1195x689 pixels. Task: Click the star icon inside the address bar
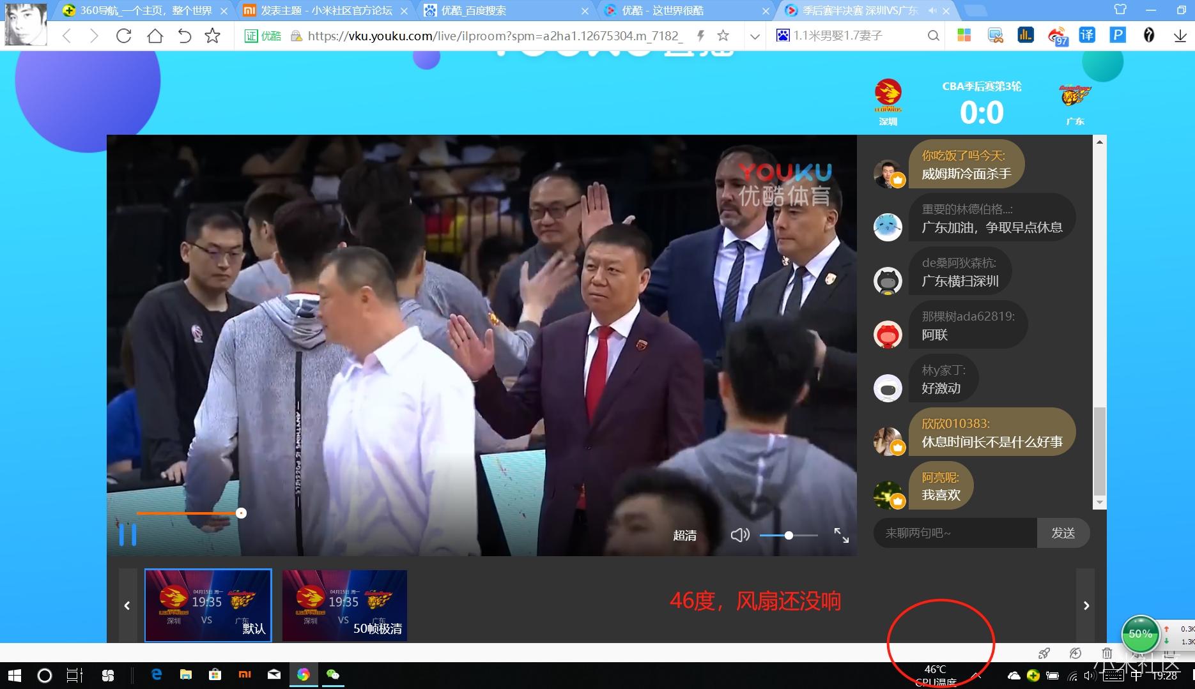(x=723, y=36)
